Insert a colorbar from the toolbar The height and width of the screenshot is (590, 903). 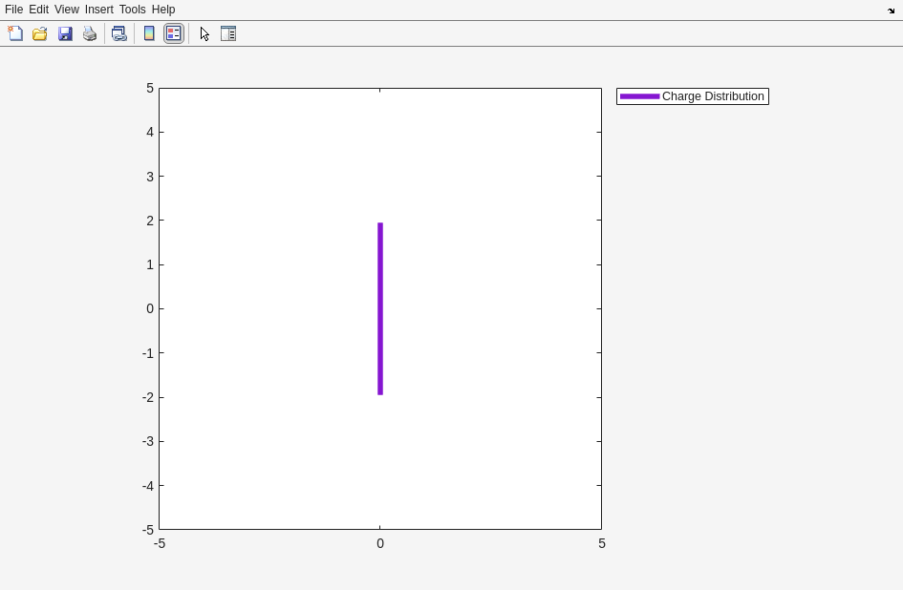pos(149,33)
